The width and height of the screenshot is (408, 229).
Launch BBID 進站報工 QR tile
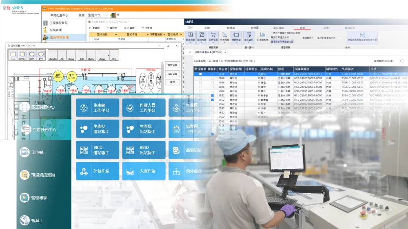[x=98, y=150]
